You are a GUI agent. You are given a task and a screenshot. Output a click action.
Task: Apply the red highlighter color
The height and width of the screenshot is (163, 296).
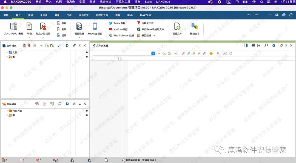(183, 54)
